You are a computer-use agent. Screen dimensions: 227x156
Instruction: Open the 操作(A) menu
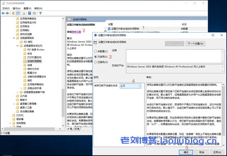coord(16,8)
